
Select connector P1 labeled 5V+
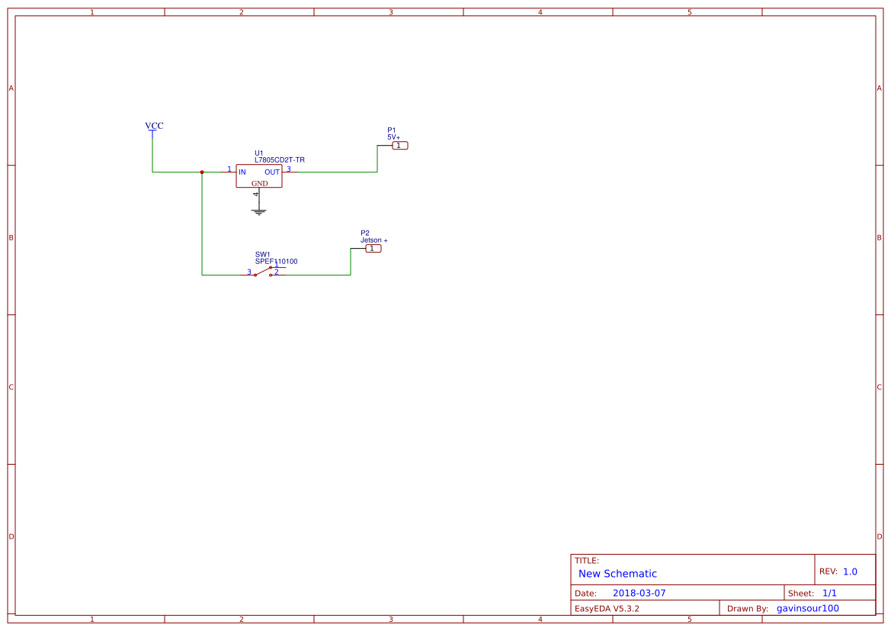[x=399, y=145]
